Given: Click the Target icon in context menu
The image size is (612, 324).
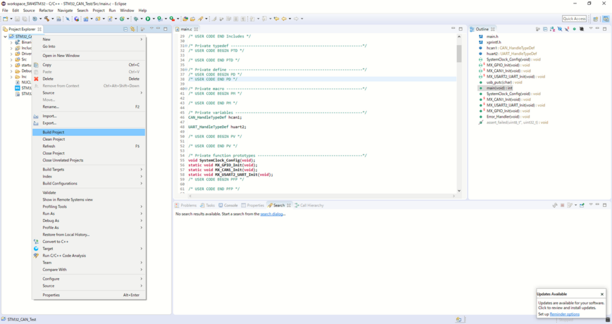Looking at the screenshot, I should point(36,249).
